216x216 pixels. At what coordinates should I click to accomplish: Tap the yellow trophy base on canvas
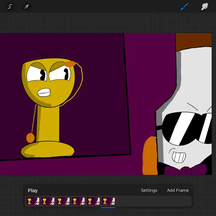(x=48, y=150)
